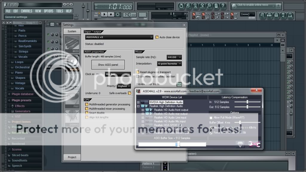Click the ASIO4ALL parachute default settings icon
The width and height of the screenshot is (306, 172).
(x=240, y=144)
